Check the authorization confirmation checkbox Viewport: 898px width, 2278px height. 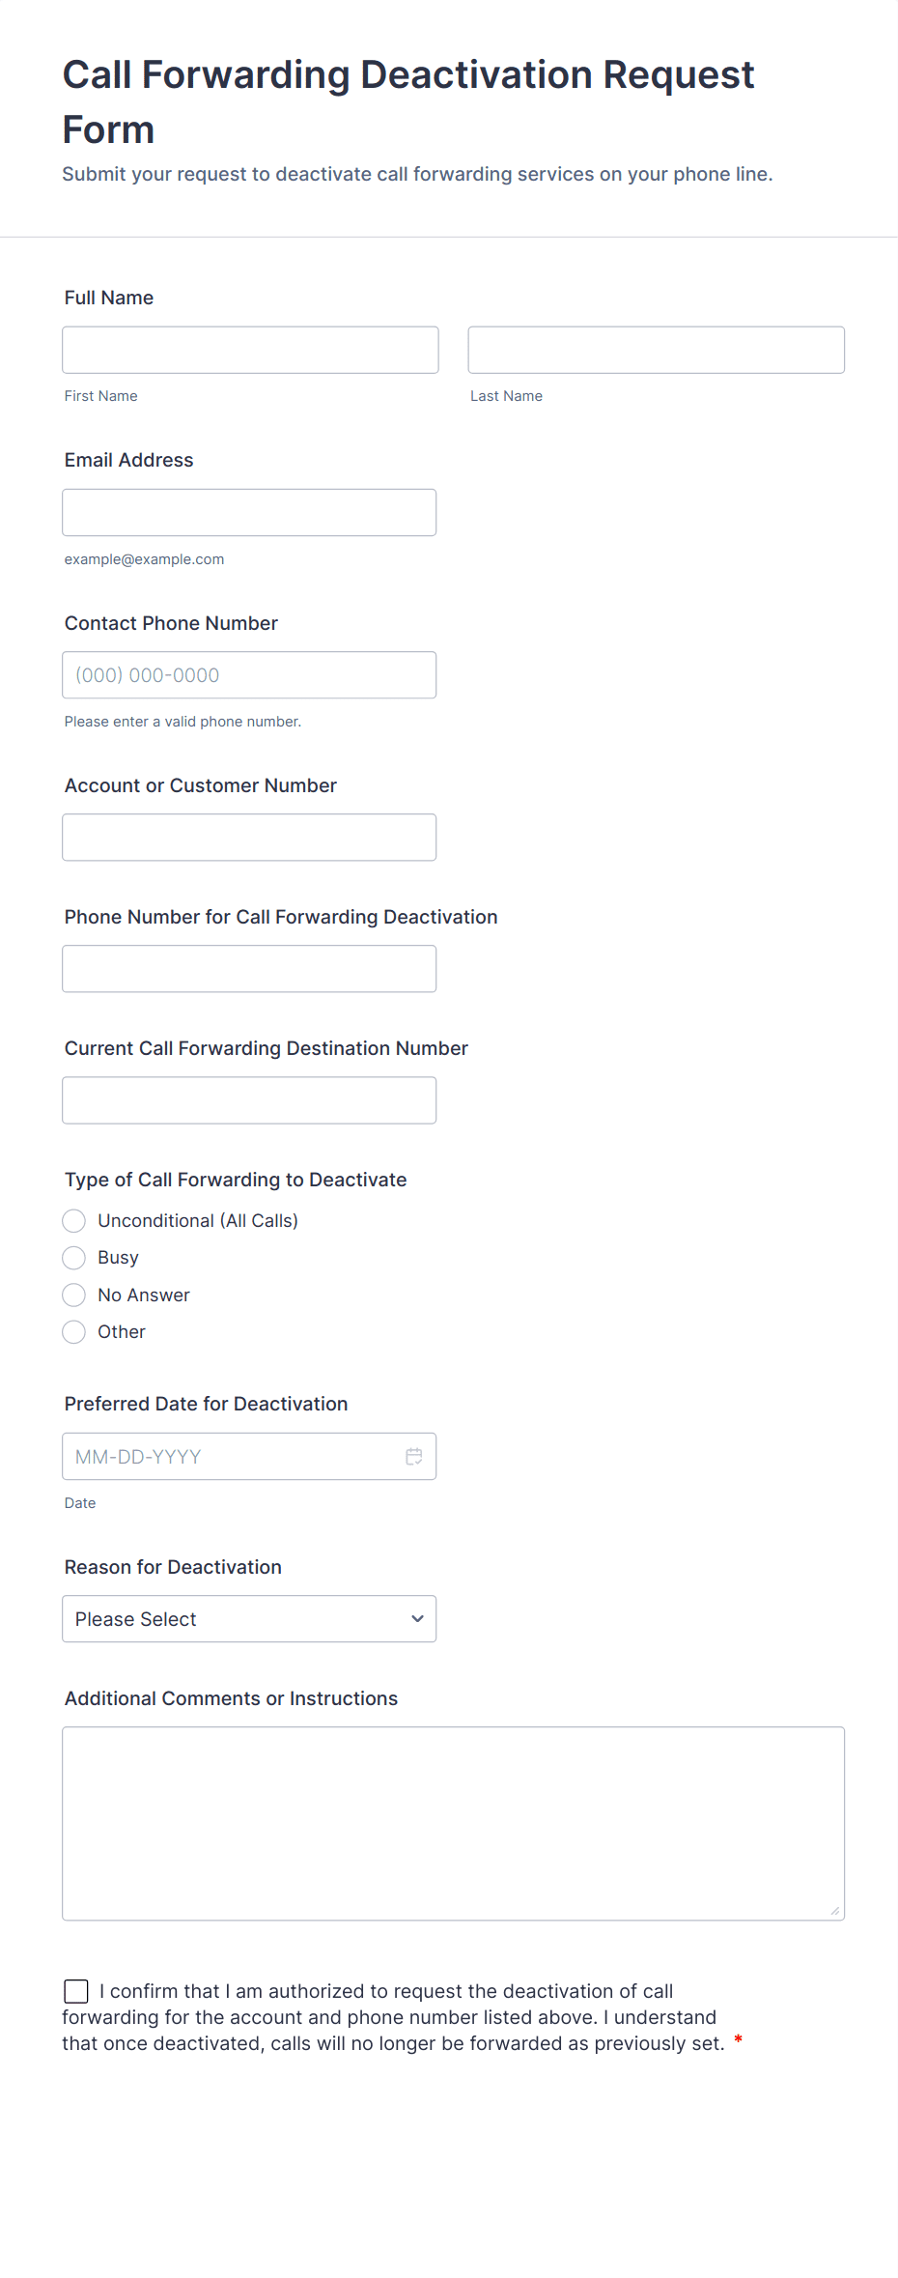(76, 1991)
